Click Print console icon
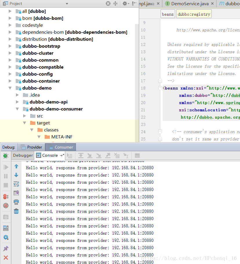This screenshot has width=240, height=264. pos(16,202)
